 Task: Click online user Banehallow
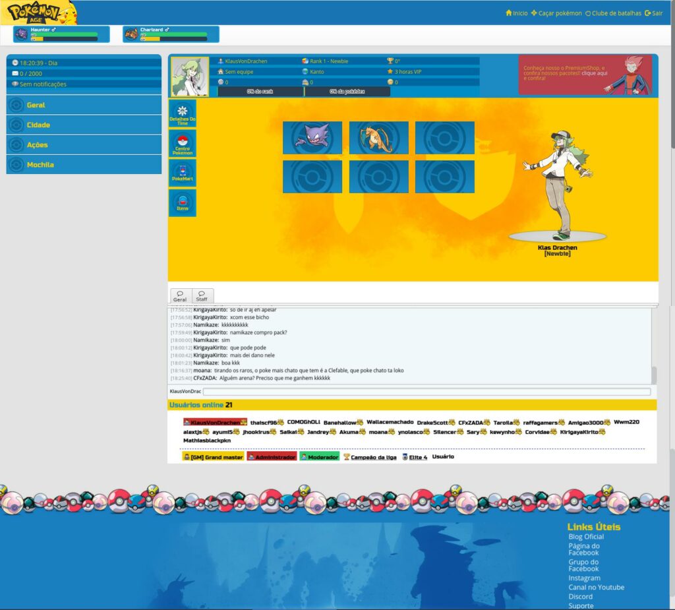coord(343,423)
